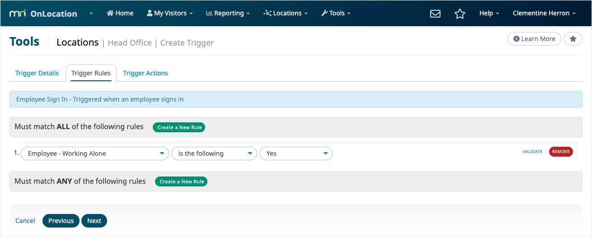Image resolution: width=592 pixels, height=237 pixels.
Task: Click the Create Trigger breadcrumb text
Action: coord(187,43)
